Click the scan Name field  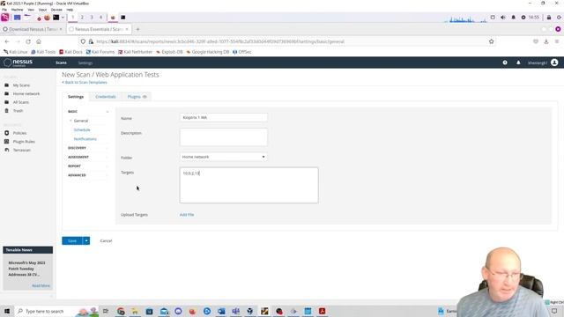click(x=223, y=117)
